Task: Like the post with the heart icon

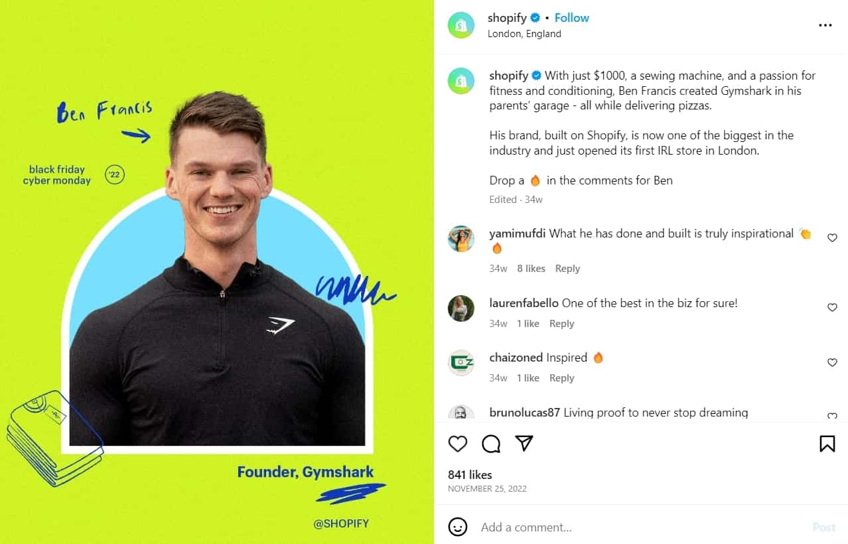Action: click(458, 444)
